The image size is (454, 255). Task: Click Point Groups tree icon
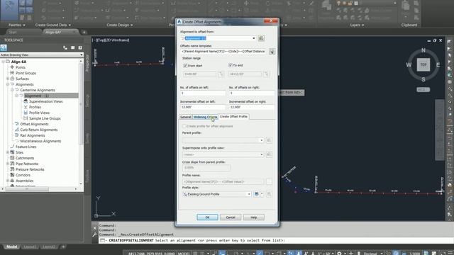tap(12, 73)
